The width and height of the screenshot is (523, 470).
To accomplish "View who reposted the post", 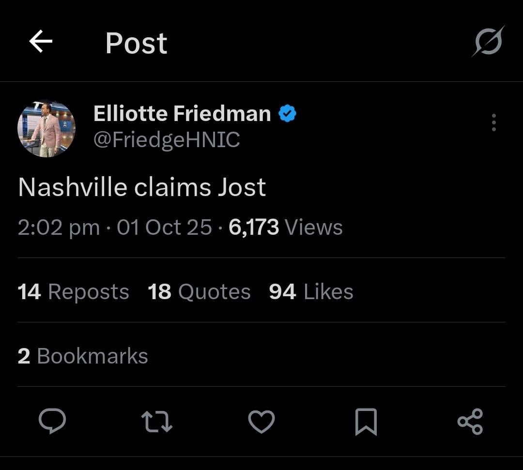I will point(73,291).
